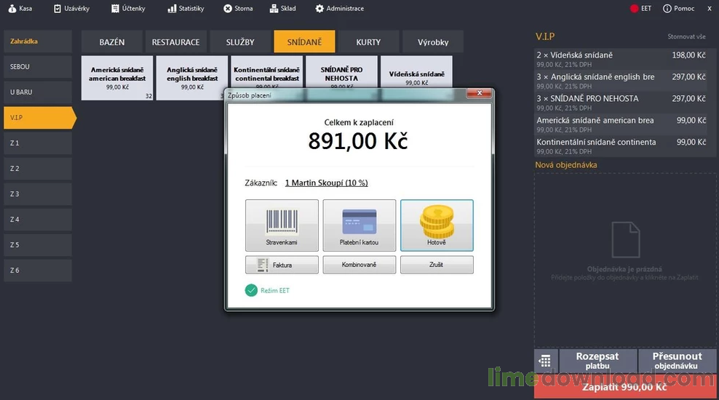Image resolution: width=719 pixels, height=400 pixels.
Task: Select table Z 4
Action: point(38,220)
